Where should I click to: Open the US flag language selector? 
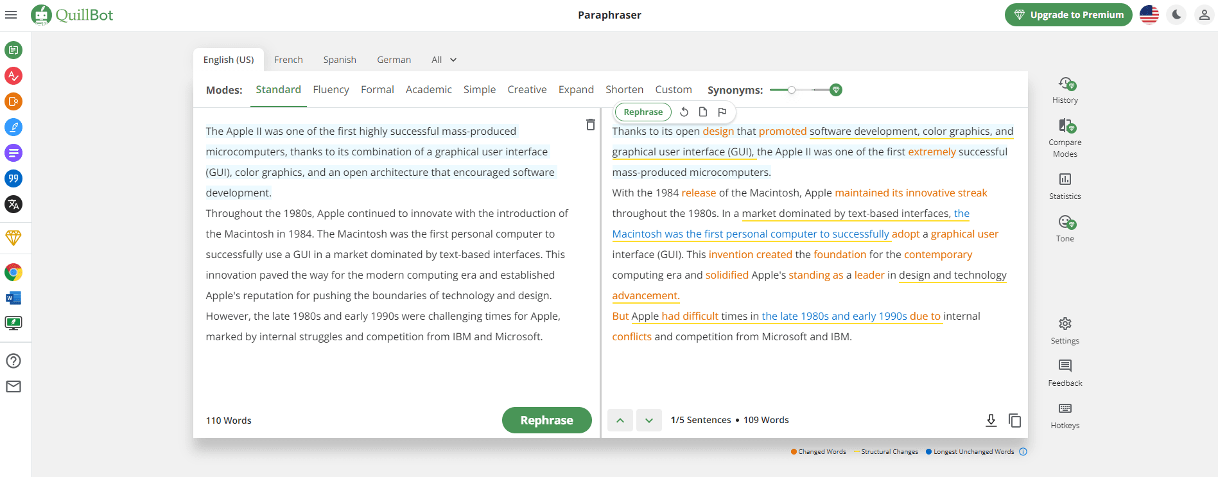click(x=1149, y=15)
